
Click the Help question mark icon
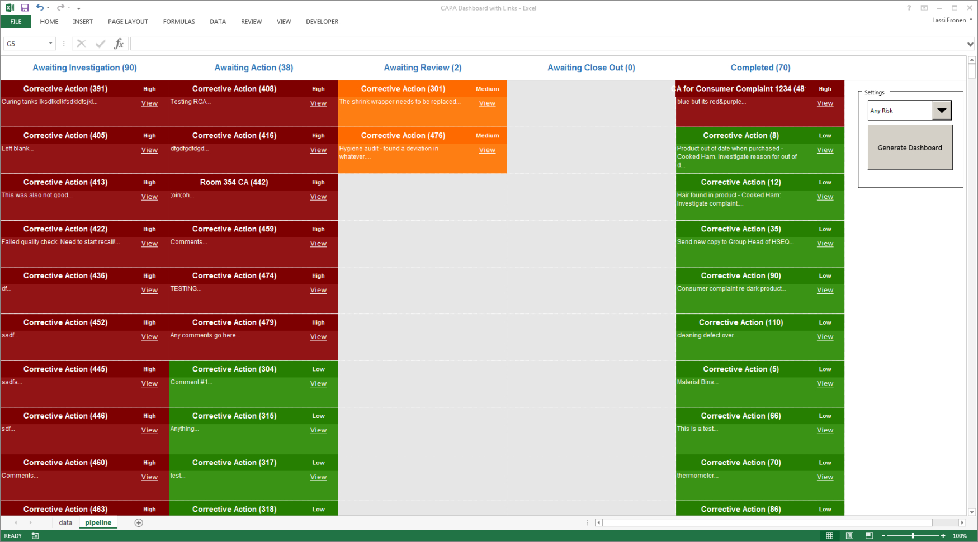pyautogui.click(x=909, y=8)
